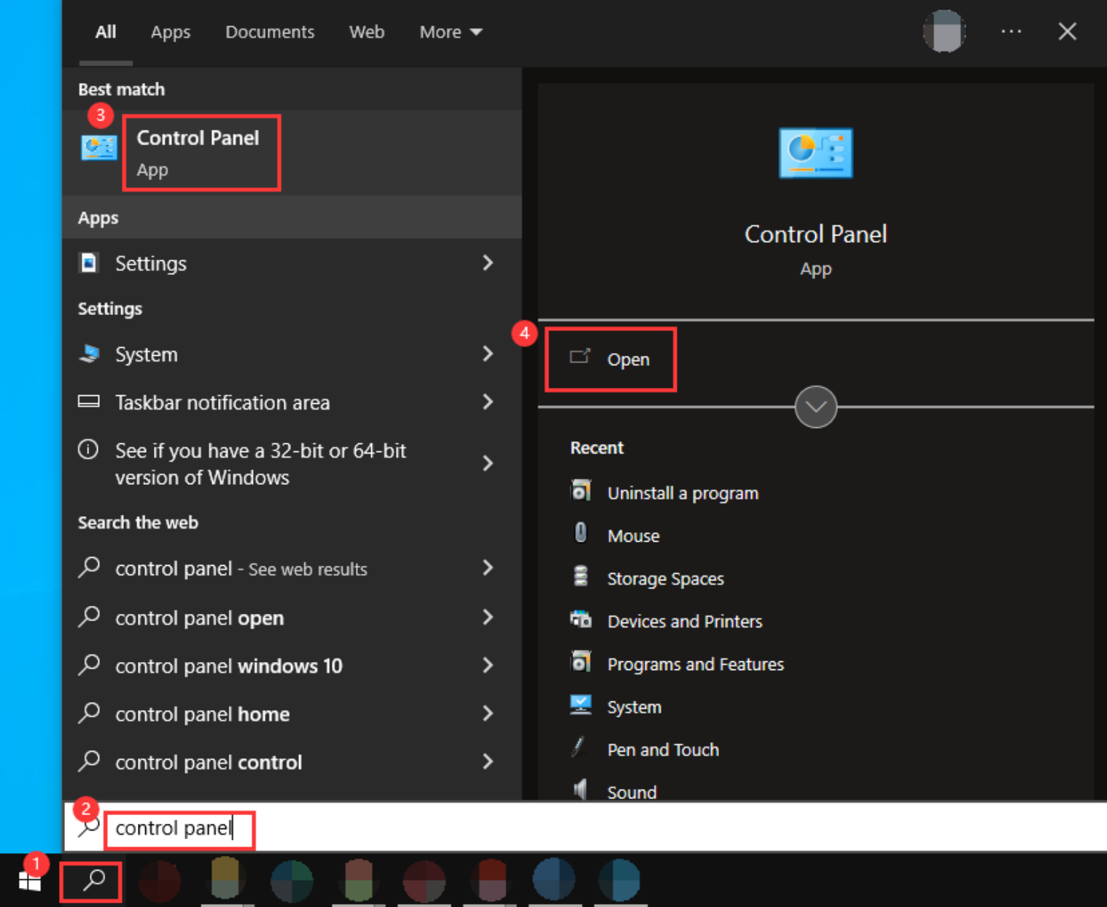Click the taskbar search magnifier icon
The height and width of the screenshot is (907, 1107).
click(x=93, y=881)
